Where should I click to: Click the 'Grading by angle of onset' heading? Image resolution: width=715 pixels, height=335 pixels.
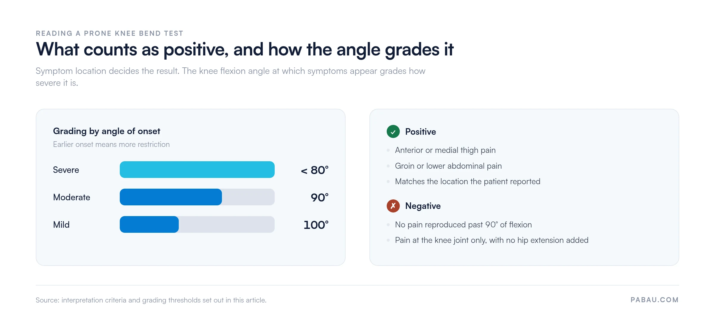pyautogui.click(x=107, y=131)
